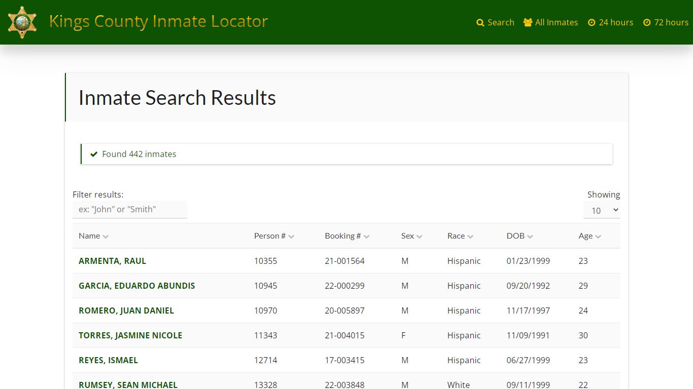Open inmate TORRES, JASMINE NICOLE record
This screenshot has width=693, height=389.
coord(130,335)
